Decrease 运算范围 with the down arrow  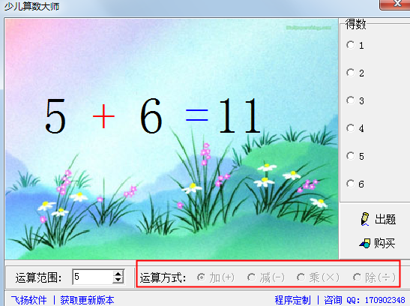click(118, 280)
